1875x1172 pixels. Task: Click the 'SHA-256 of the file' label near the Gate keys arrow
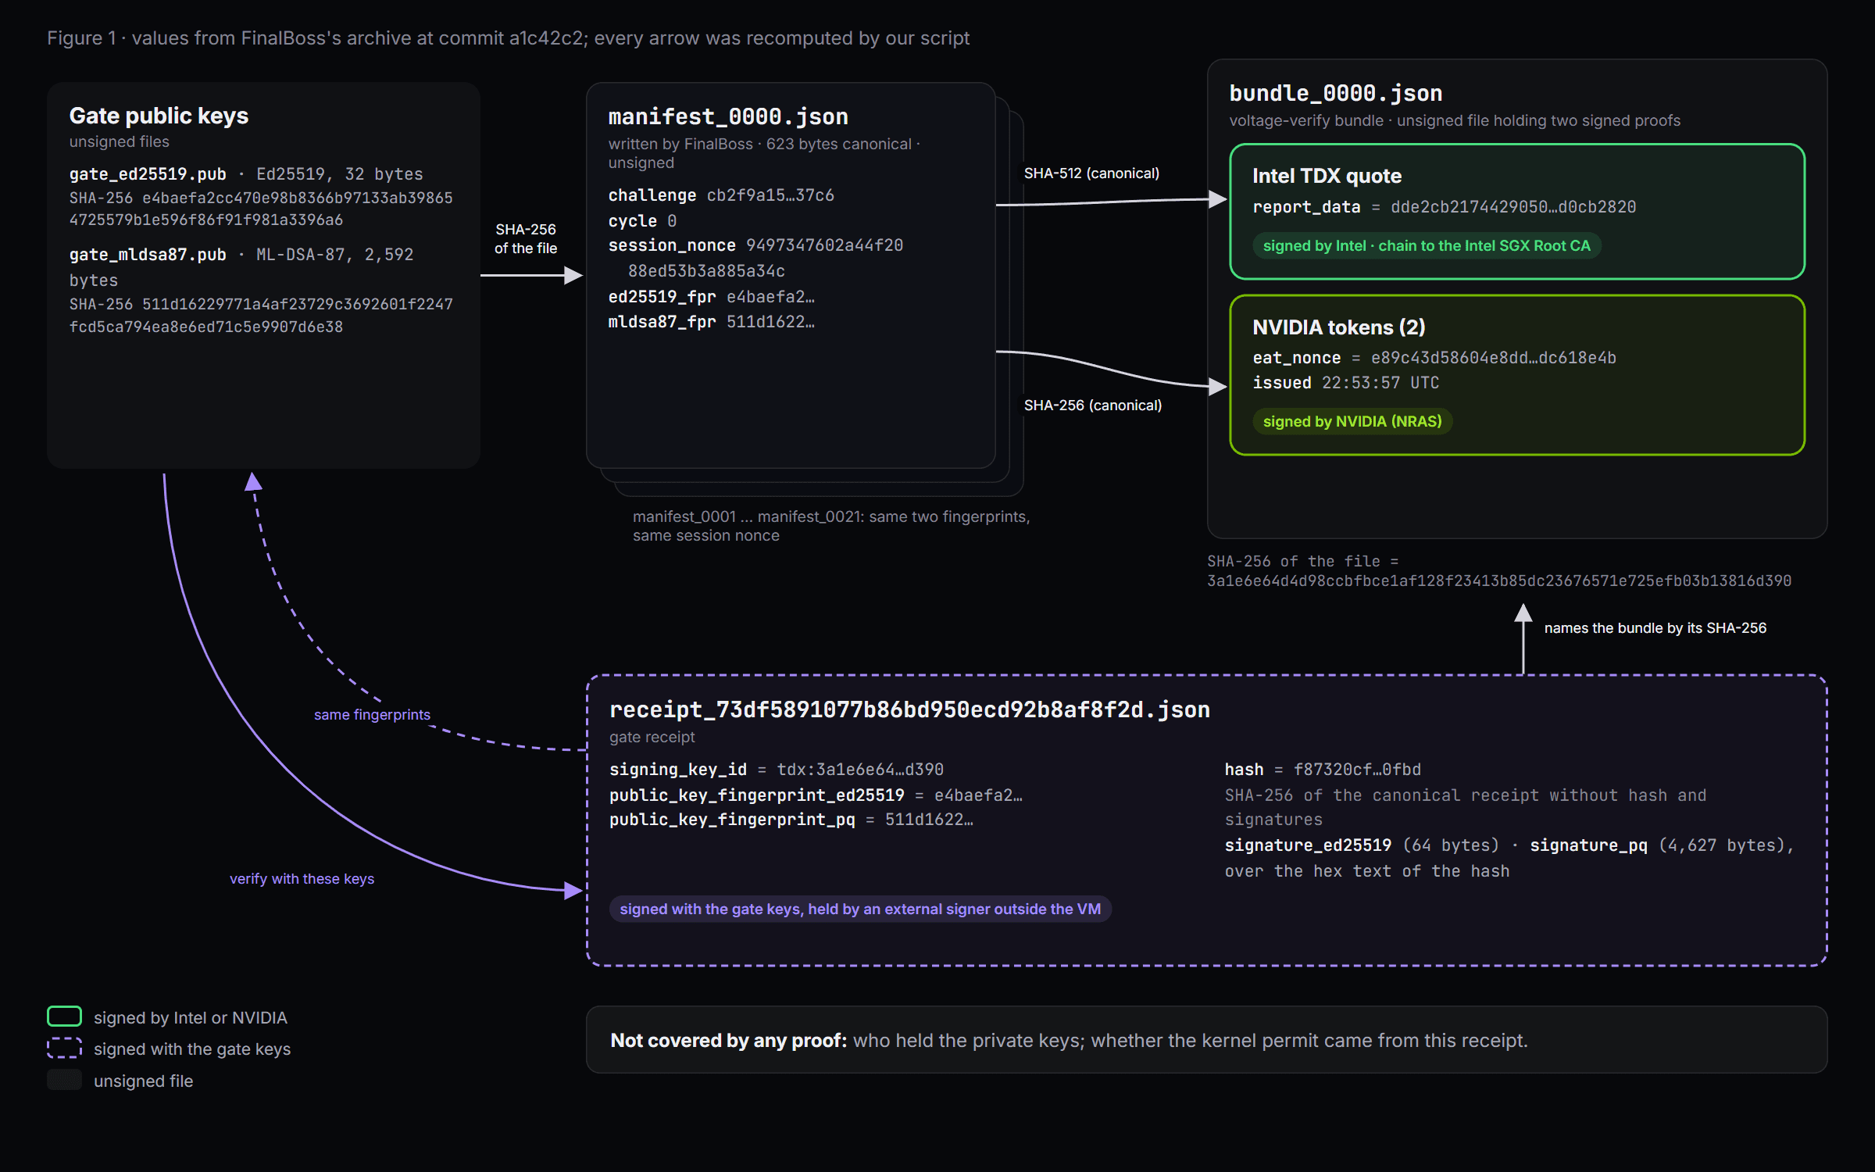525,238
